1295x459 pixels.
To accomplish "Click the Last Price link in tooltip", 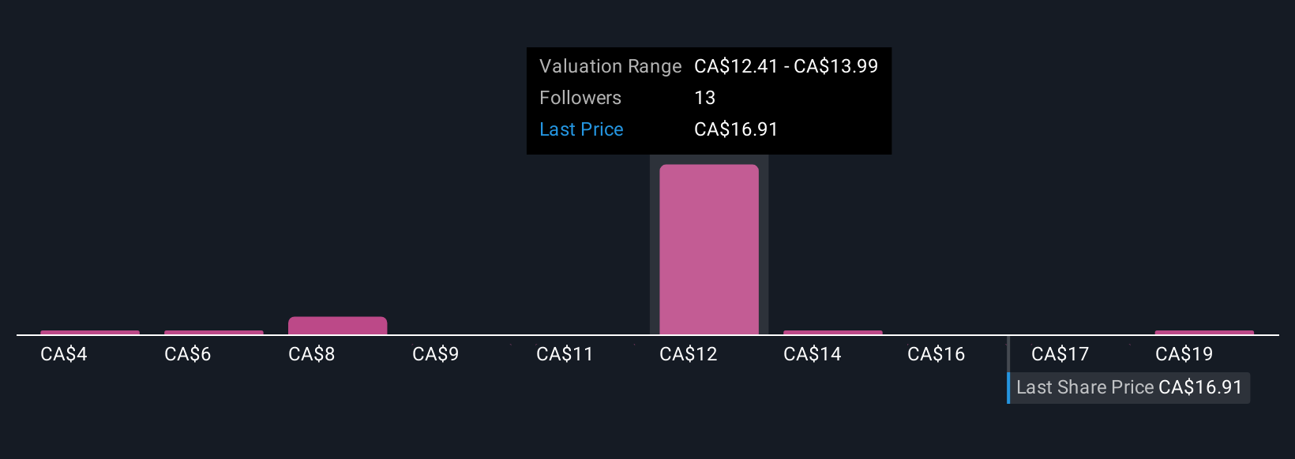I will tap(581, 129).
